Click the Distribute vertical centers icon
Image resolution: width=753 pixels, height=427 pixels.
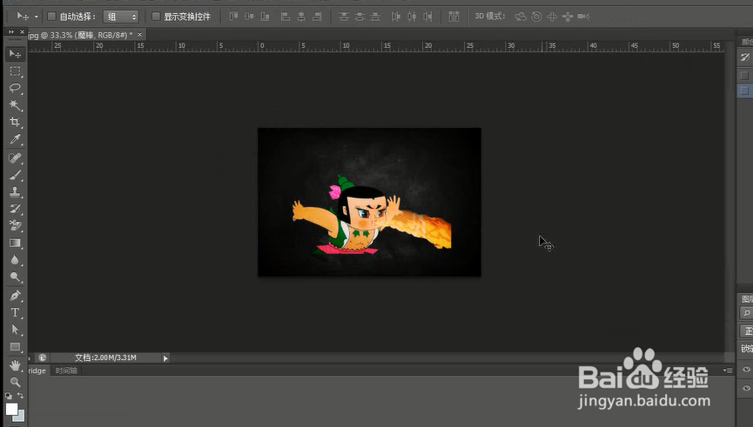point(360,17)
